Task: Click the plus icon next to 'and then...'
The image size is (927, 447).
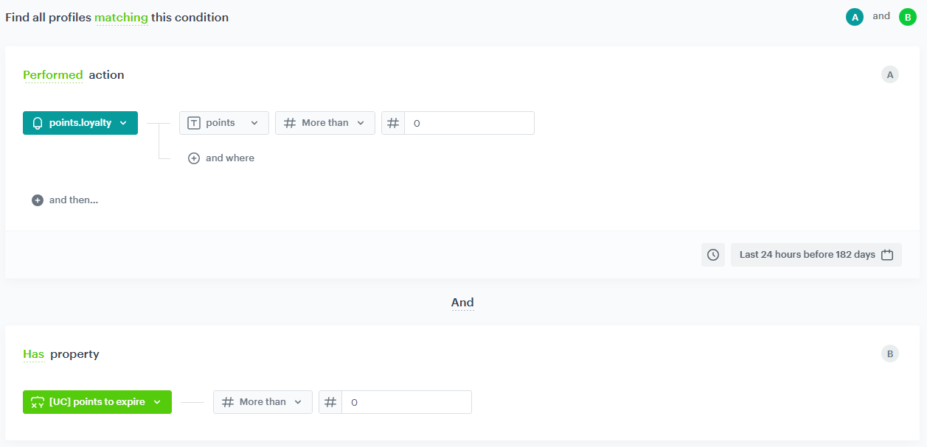Action: point(37,200)
